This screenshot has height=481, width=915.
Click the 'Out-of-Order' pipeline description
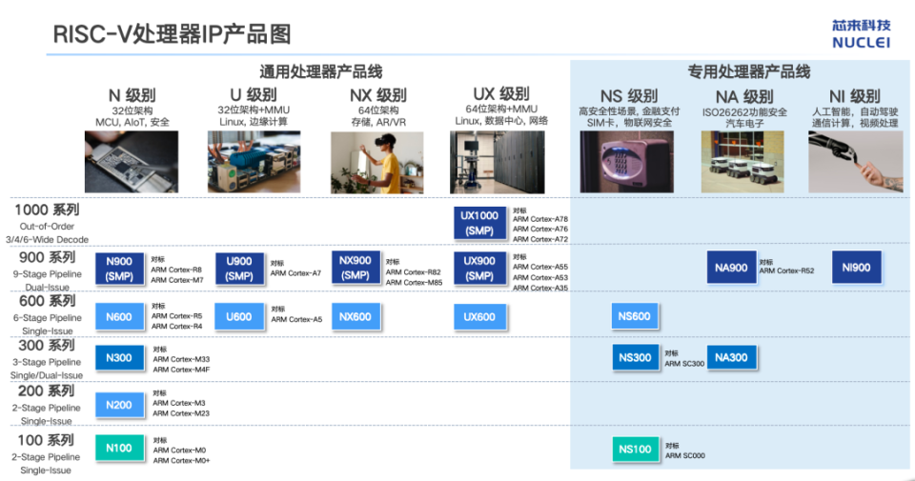[48, 227]
